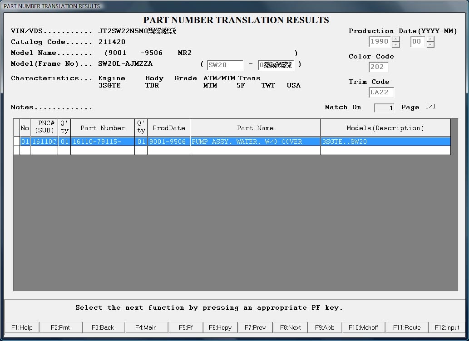Screen dimensions: 469x341
Task: Click model frame text SW20L-AJMZZA
Action: coord(125,63)
